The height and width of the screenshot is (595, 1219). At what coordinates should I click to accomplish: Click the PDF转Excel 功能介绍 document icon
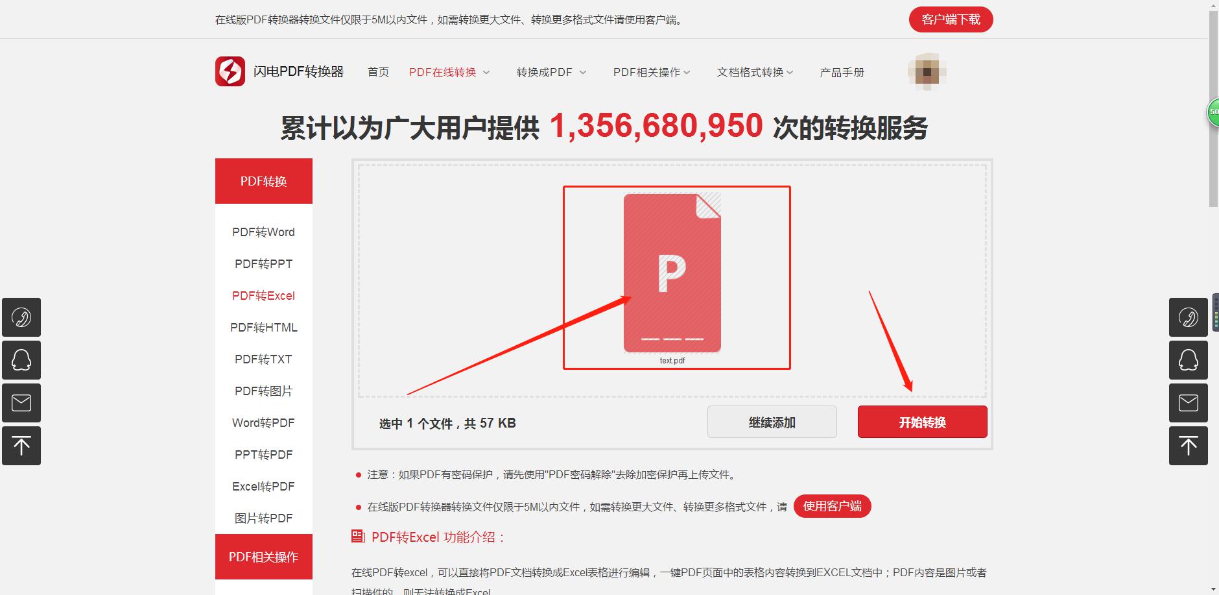358,536
